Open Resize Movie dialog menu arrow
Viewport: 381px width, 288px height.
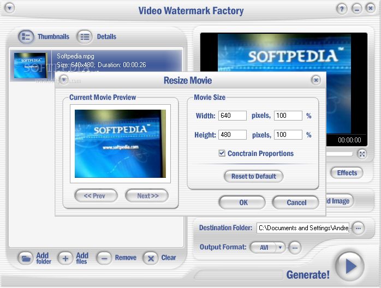(x=64, y=80)
